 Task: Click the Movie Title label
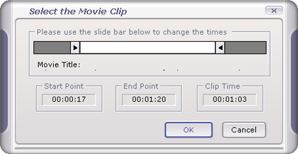59,65
